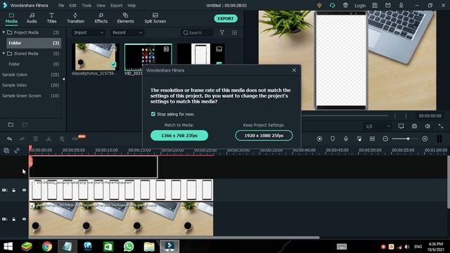Image resolution: width=450 pixels, height=253 pixels.
Task: Open the Split Screen tab
Action: point(155,18)
